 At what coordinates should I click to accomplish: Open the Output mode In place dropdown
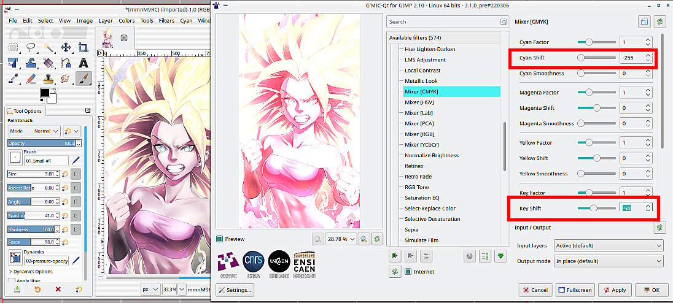[x=609, y=261]
